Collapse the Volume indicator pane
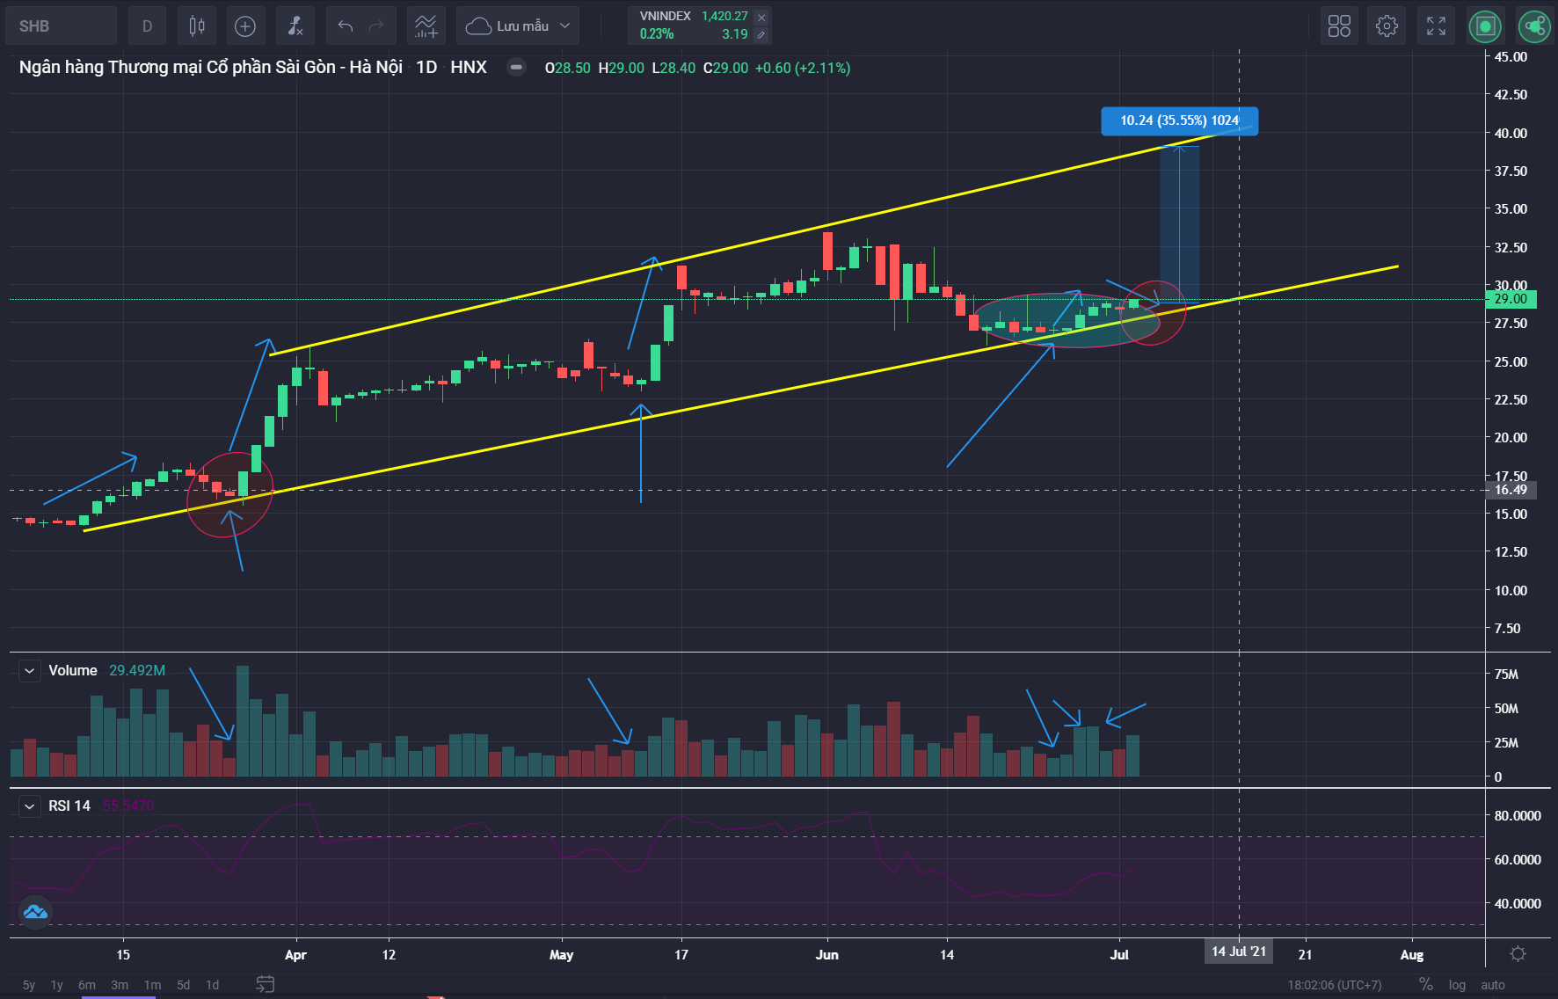This screenshot has width=1558, height=999. [30, 671]
